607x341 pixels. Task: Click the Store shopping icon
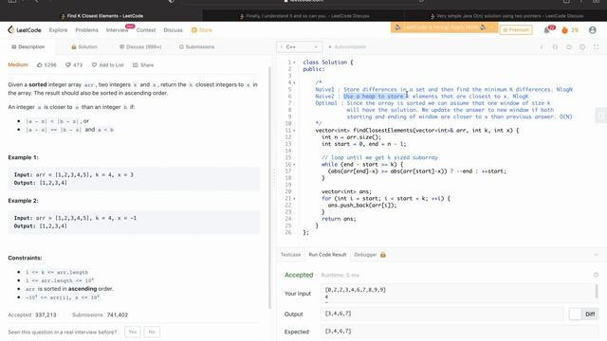click(x=193, y=29)
